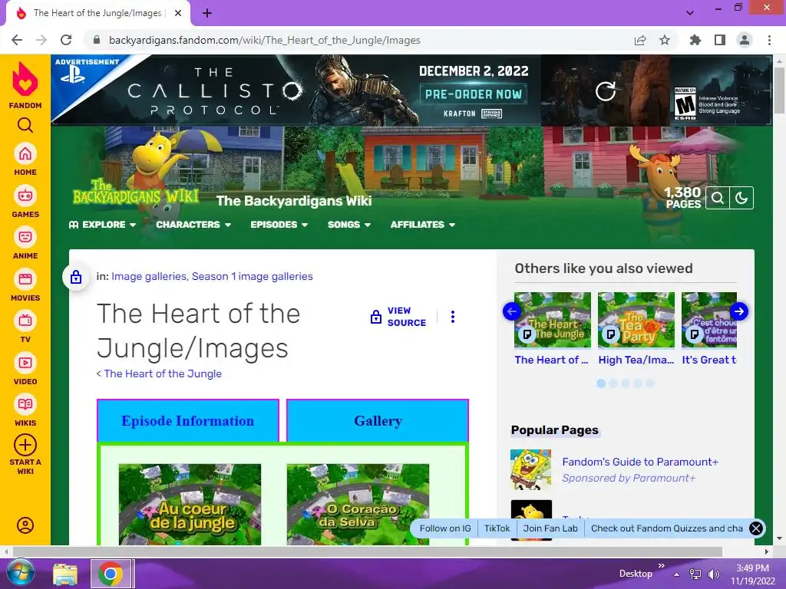Screen dimensions: 786x589
Task: Open Fandom's Guide to Paramount+ link
Action: coord(640,462)
